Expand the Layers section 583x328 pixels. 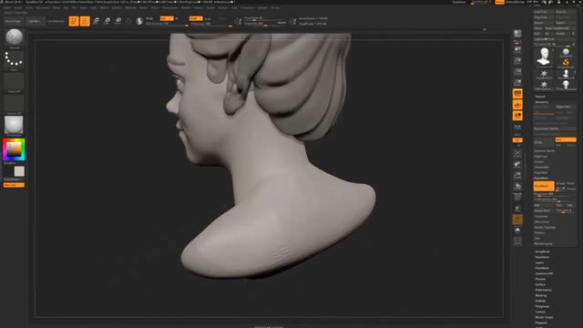[539, 262]
